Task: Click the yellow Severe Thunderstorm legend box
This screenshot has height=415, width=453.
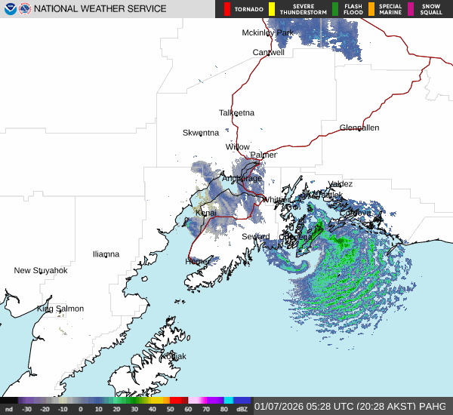Action: pos(272,9)
